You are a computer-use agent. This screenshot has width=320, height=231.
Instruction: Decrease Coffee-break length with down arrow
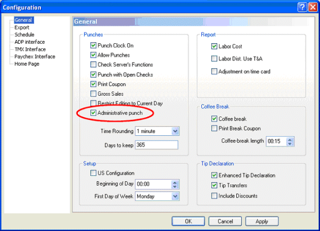290,143
